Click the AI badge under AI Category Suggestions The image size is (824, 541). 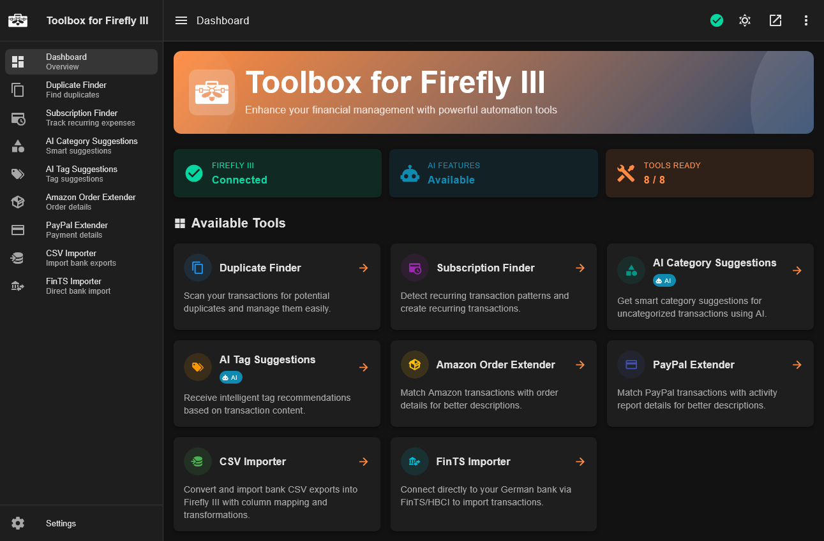664,280
